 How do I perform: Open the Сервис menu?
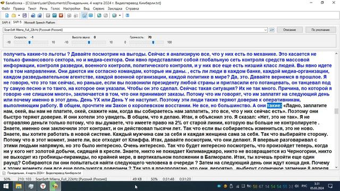click(x=99, y=8)
